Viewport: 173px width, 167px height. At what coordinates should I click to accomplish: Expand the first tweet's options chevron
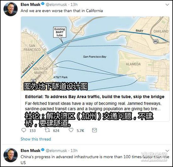[167, 5]
